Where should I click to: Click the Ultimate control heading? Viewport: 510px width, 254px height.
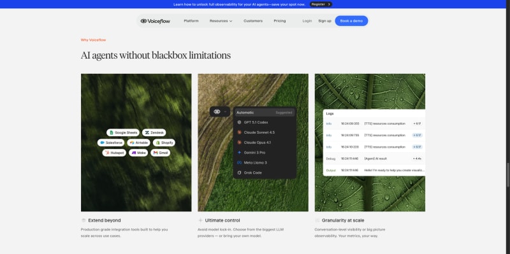[222, 220]
